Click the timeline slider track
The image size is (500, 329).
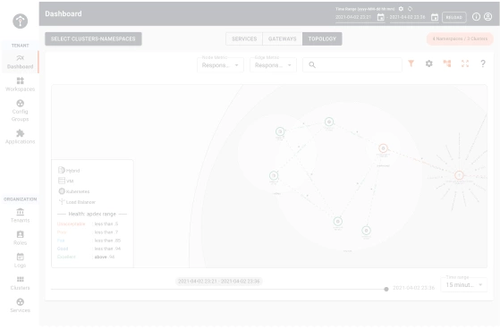tap(218, 289)
